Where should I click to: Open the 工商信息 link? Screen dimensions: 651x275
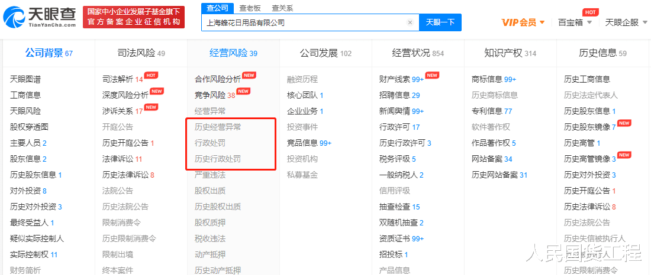coord(25,95)
